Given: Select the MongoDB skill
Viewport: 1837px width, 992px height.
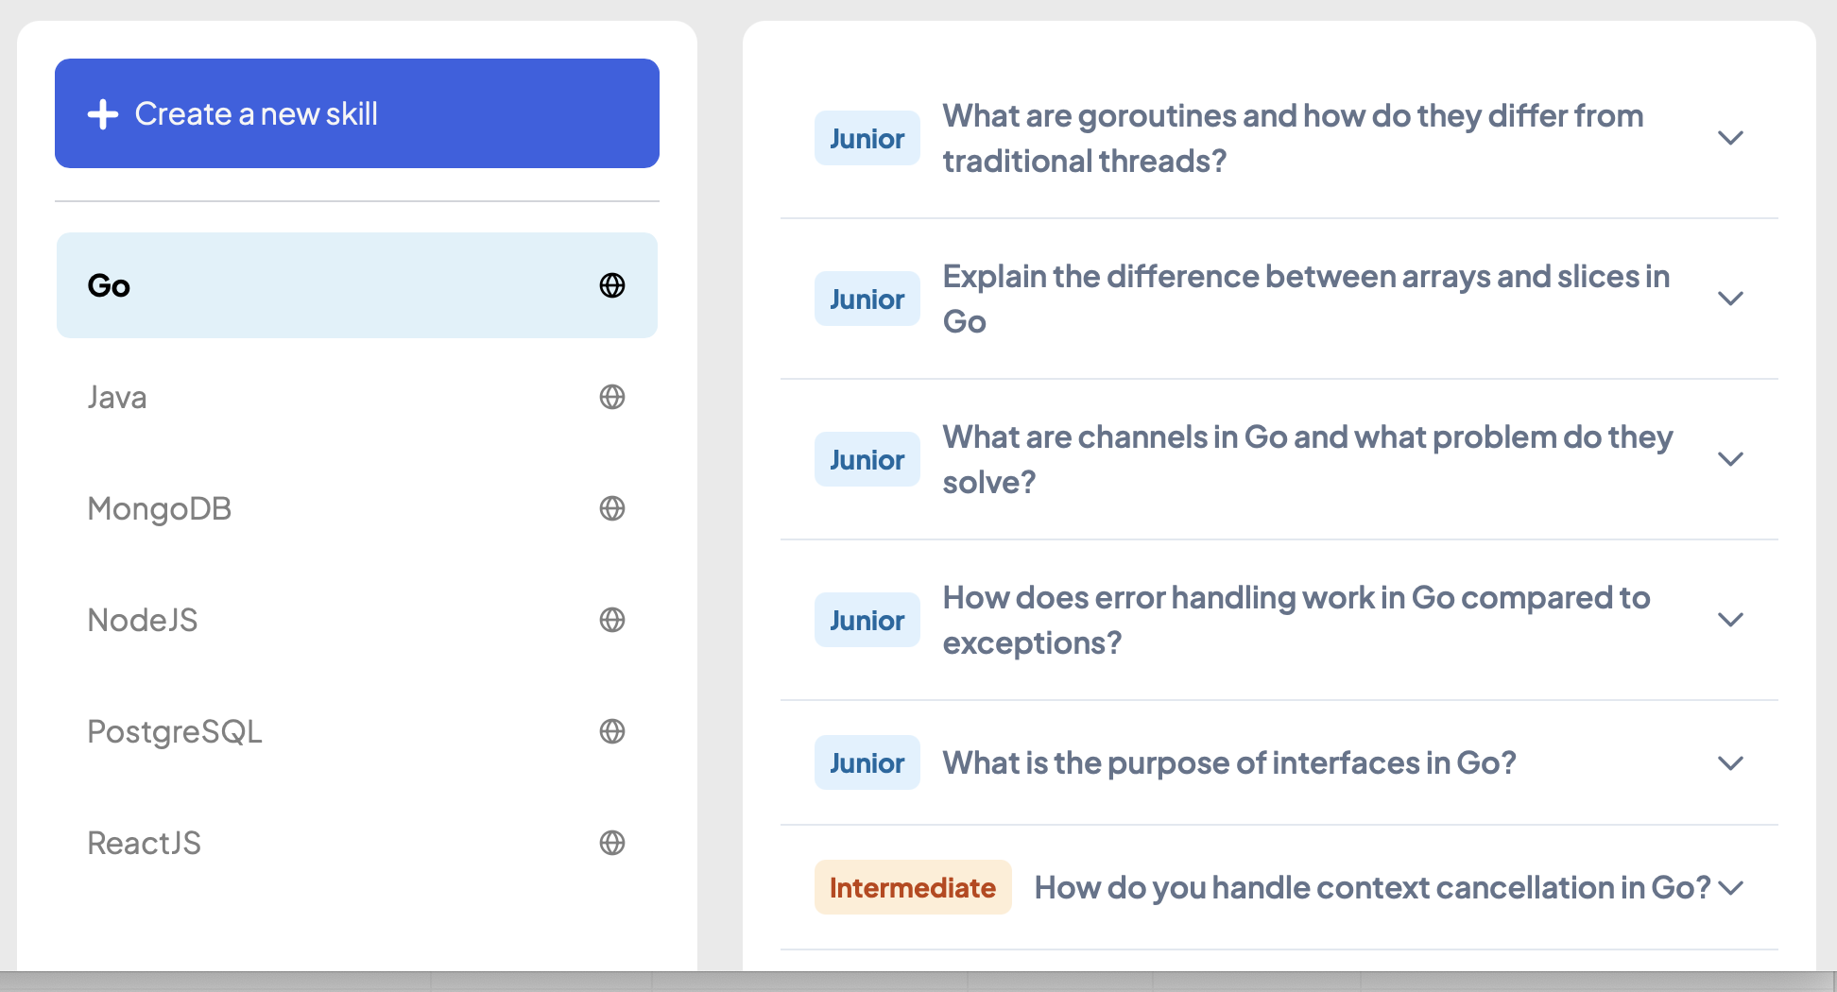Looking at the screenshot, I should [357, 508].
